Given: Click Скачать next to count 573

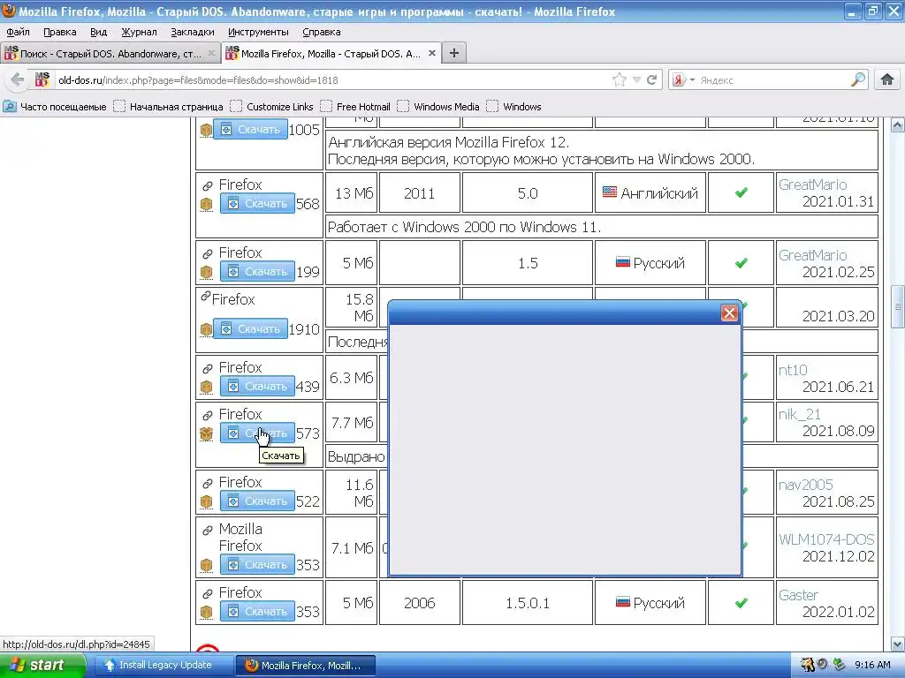Looking at the screenshot, I should (257, 433).
